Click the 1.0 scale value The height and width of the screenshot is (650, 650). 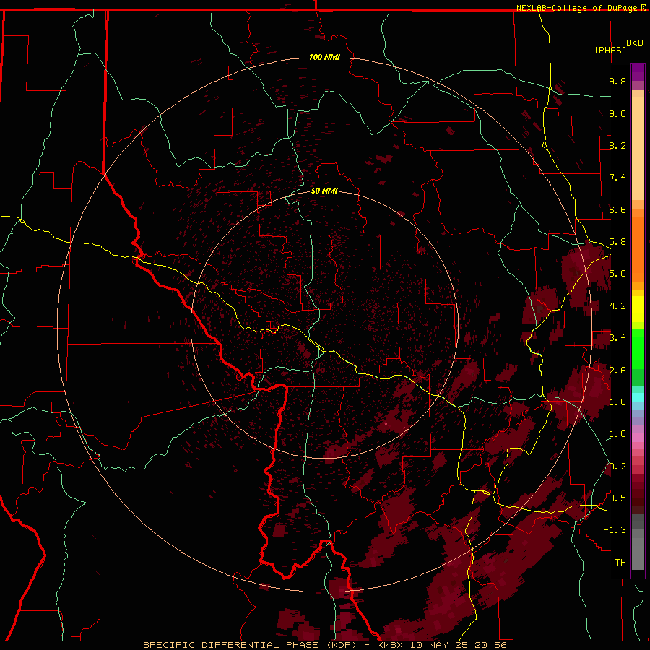tap(617, 434)
